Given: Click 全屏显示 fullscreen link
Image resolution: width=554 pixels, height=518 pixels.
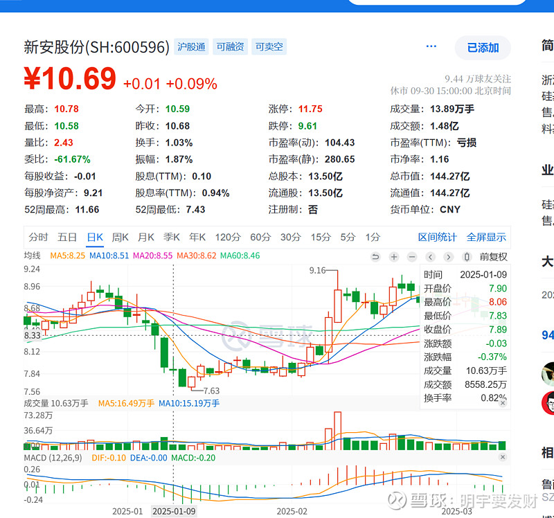Looking at the screenshot, I should point(486,237).
